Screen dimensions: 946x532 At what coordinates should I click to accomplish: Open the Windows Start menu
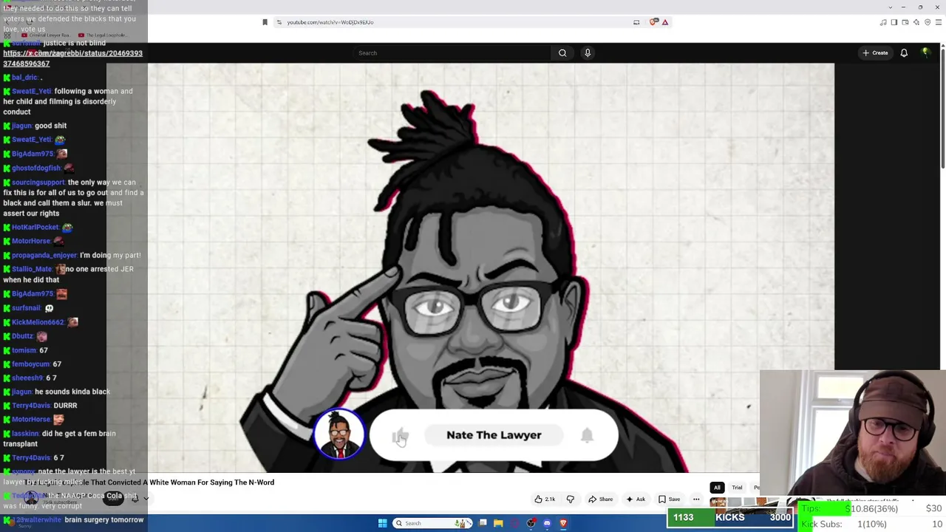pyautogui.click(x=382, y=523)
